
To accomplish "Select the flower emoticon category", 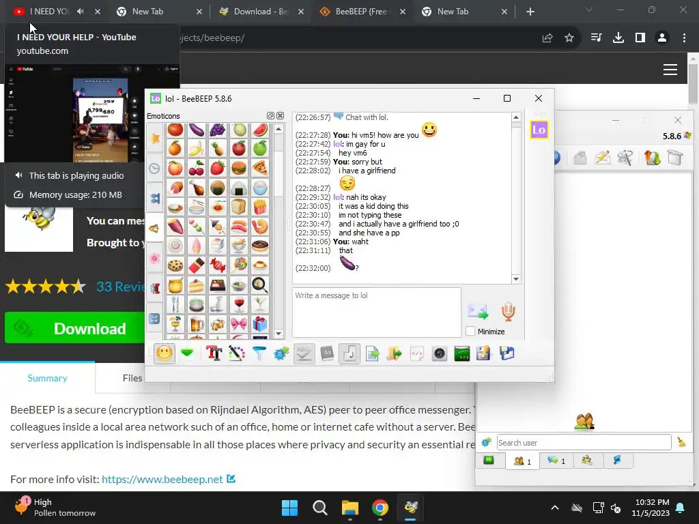I will tap(155, 258).
